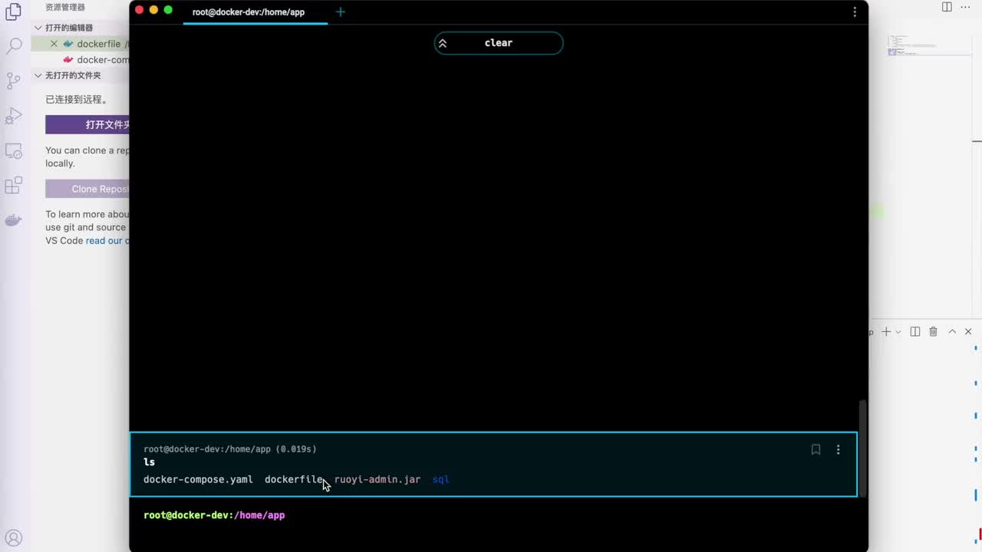982x552 pixels.
Task: Close the dockerfile editor in VS Code
Action: (54, 44)
